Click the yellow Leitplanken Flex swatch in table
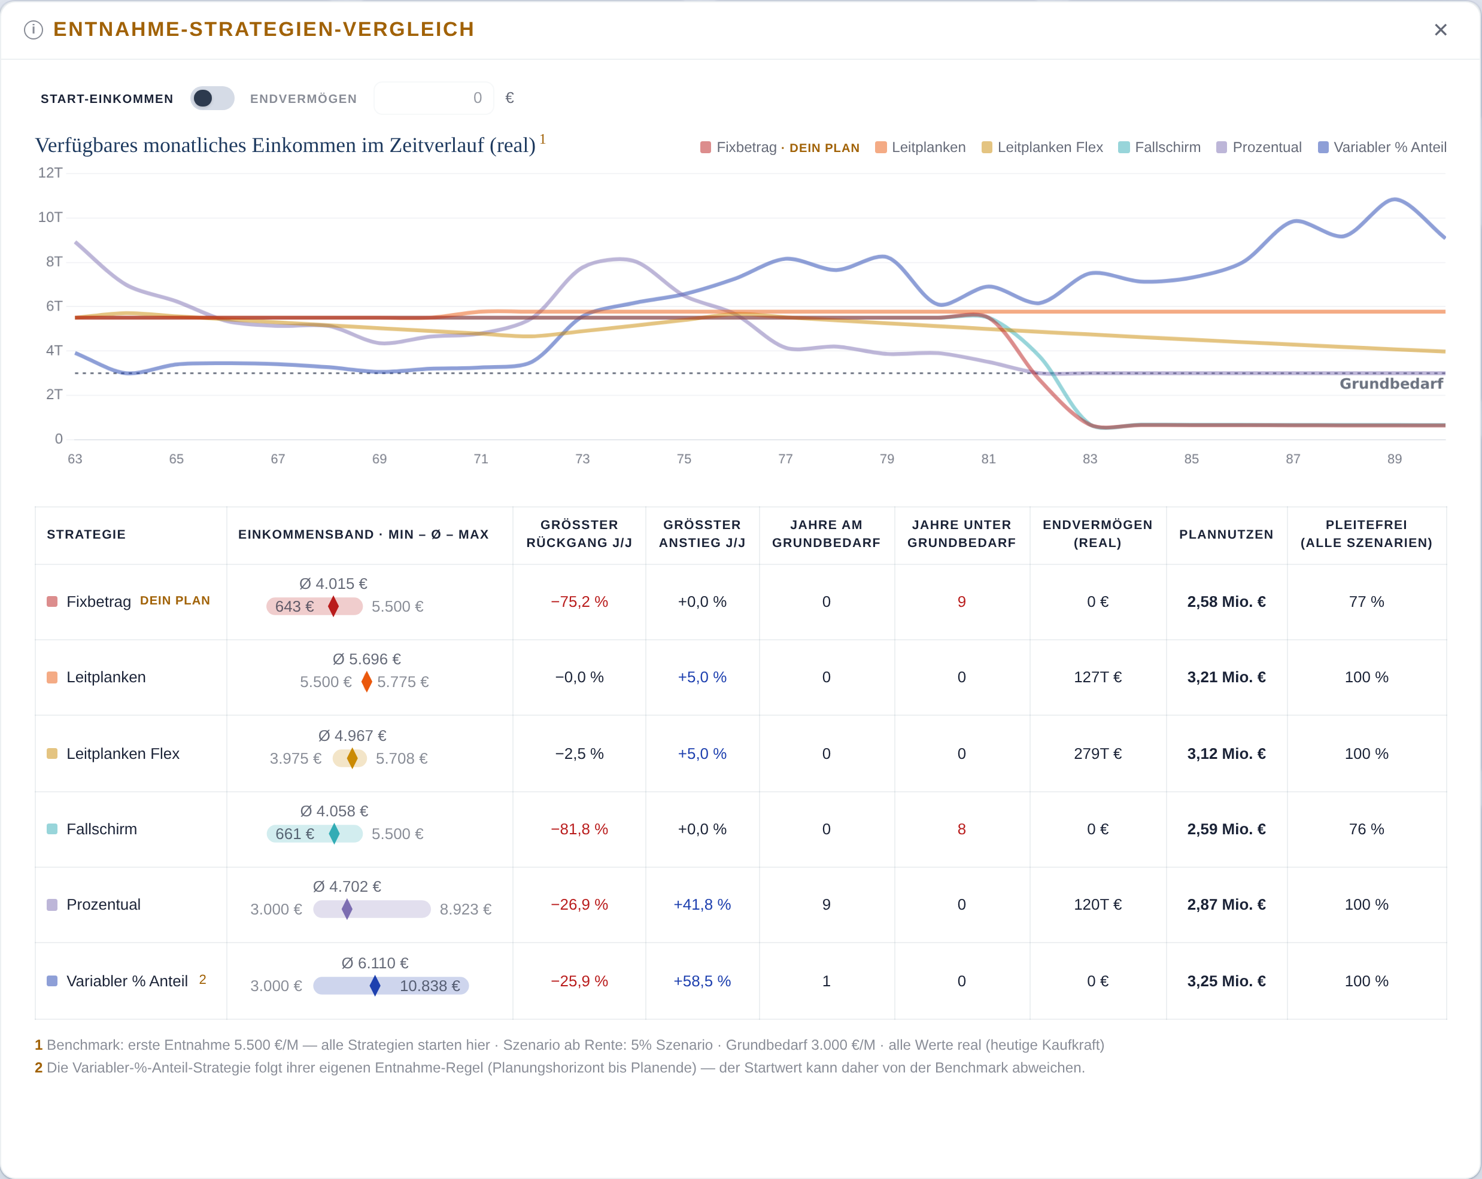 pyautogui.click(x=52, y=753)
